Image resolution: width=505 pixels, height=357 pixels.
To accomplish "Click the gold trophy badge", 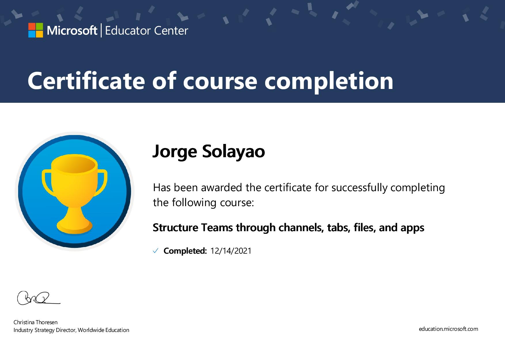I will [x=75, y=191].
